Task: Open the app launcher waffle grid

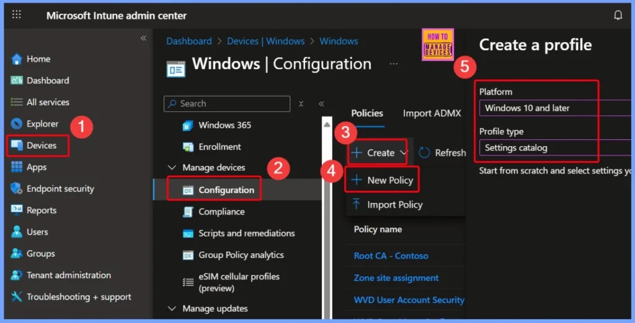Action: 17,15
